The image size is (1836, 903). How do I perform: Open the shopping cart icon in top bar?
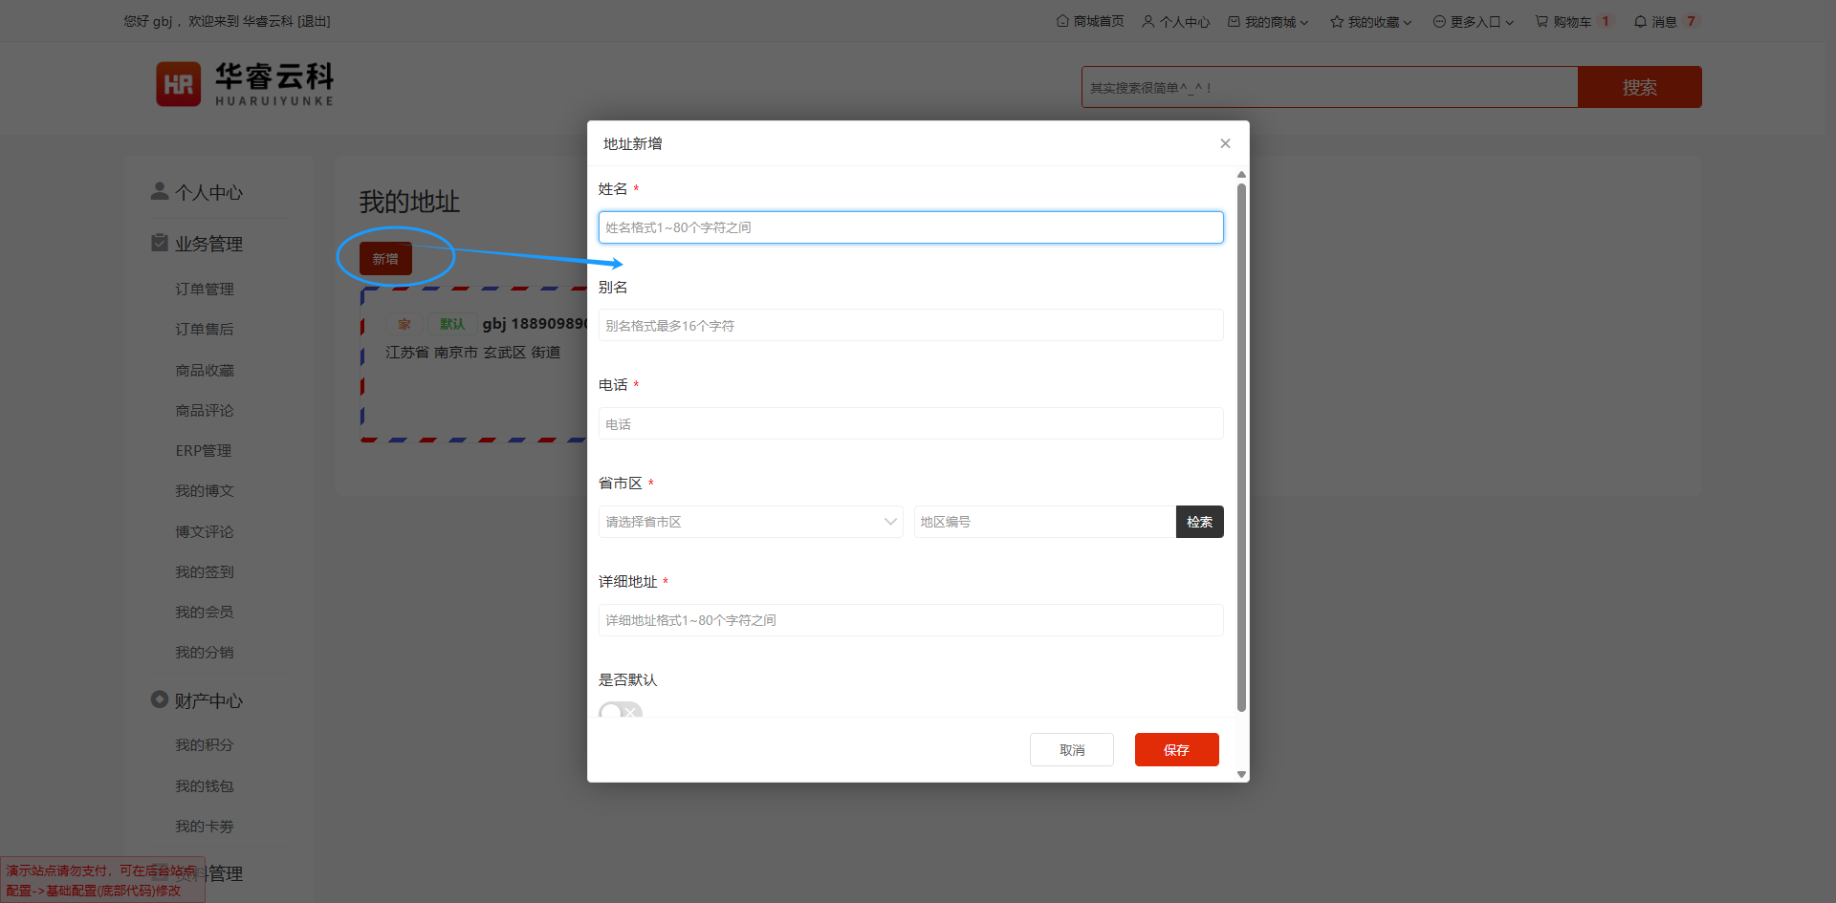1541,21
